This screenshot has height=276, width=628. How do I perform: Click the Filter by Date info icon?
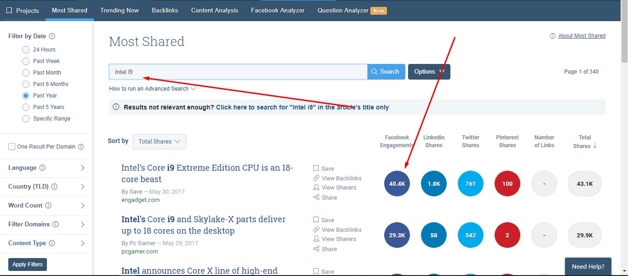(52, 36)
